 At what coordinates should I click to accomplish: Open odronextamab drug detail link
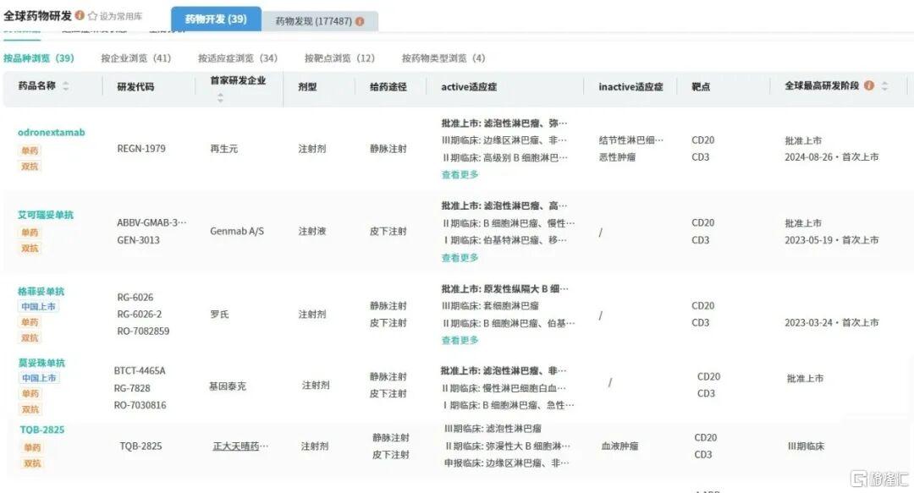[x=51, y=133]
